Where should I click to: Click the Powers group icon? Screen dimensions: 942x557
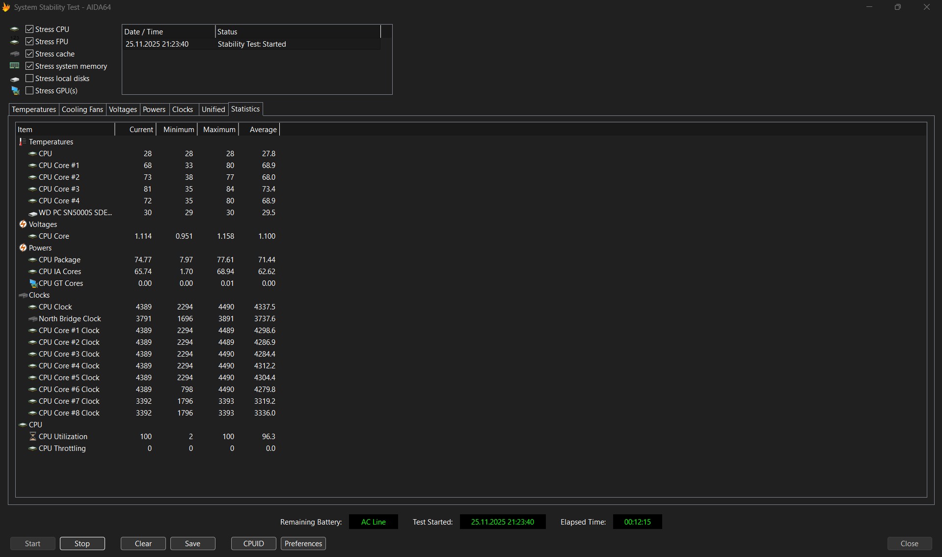click(23, 248)
